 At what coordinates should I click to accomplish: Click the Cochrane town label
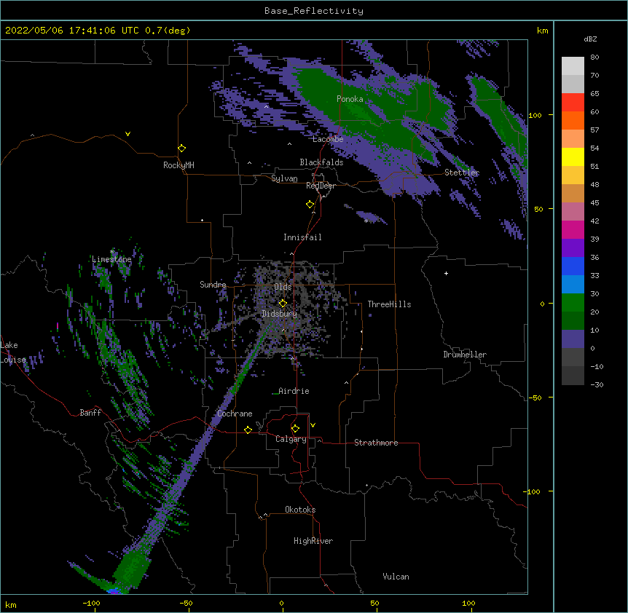(235, 414)
